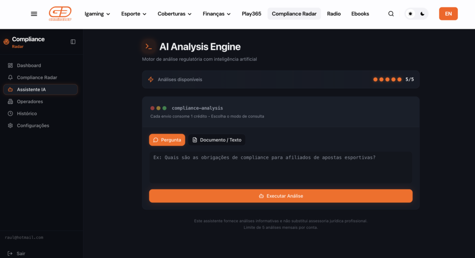
Task: Click the GE site logo
Action: [60, 14]
